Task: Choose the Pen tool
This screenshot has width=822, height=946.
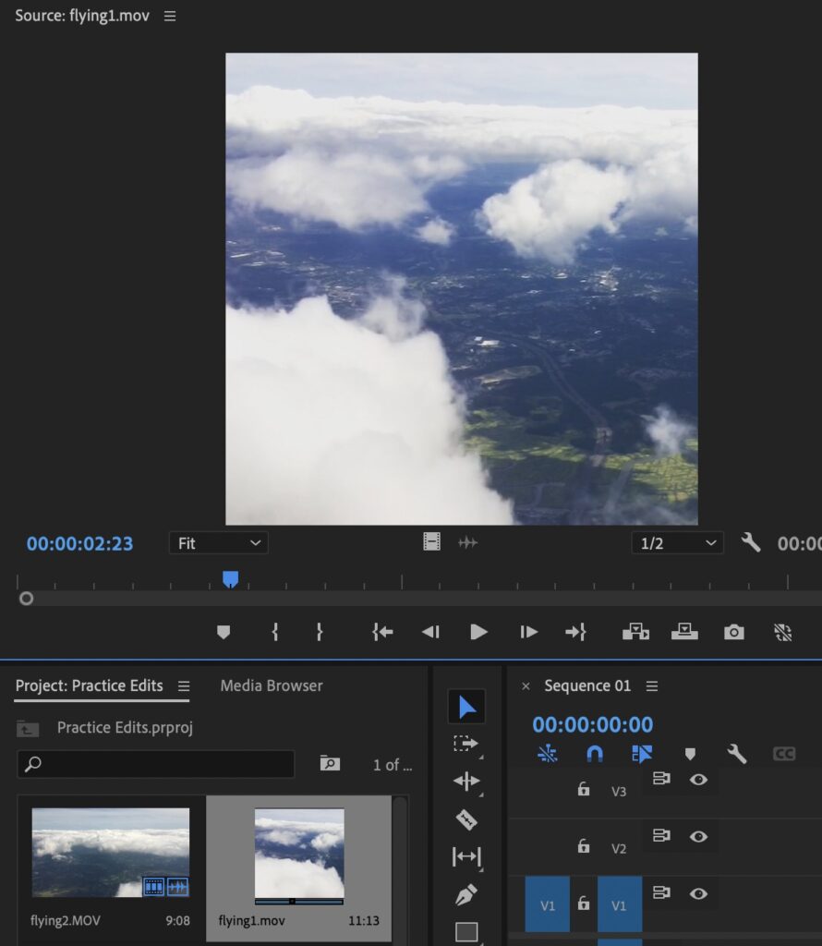Action: coord(466,894)
